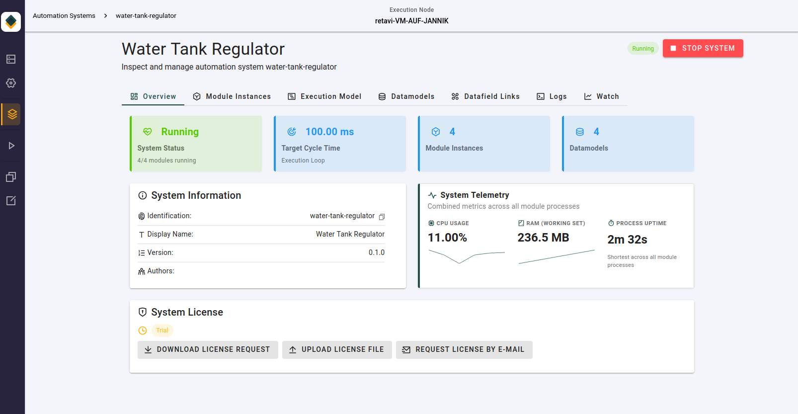Go to Automation Systems breadcrumb

[64, 16]
